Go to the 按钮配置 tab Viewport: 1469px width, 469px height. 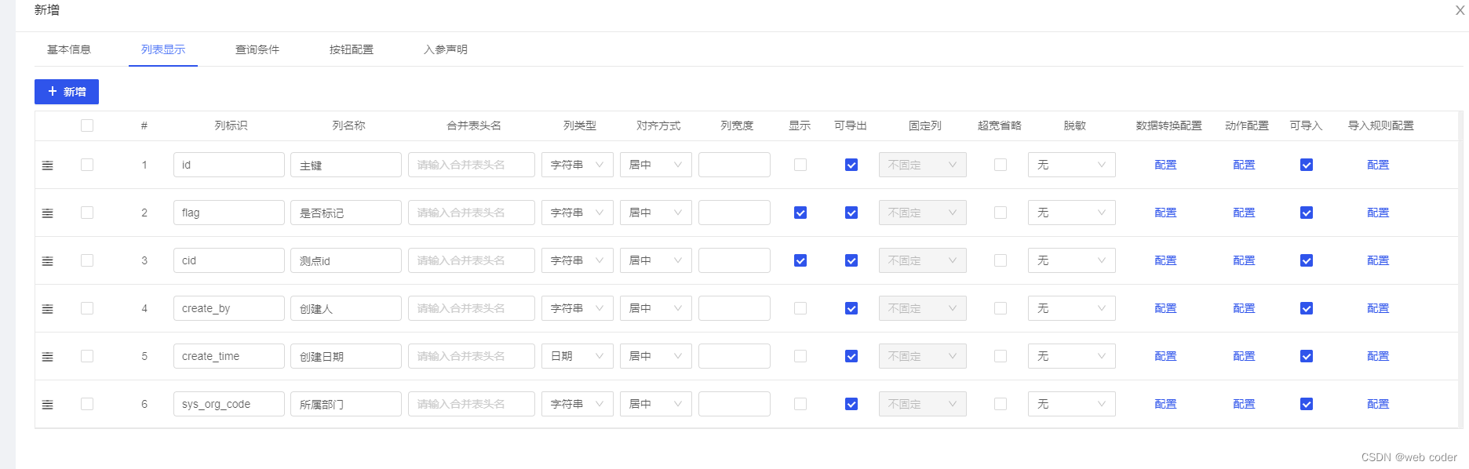(x=352, y=49)
